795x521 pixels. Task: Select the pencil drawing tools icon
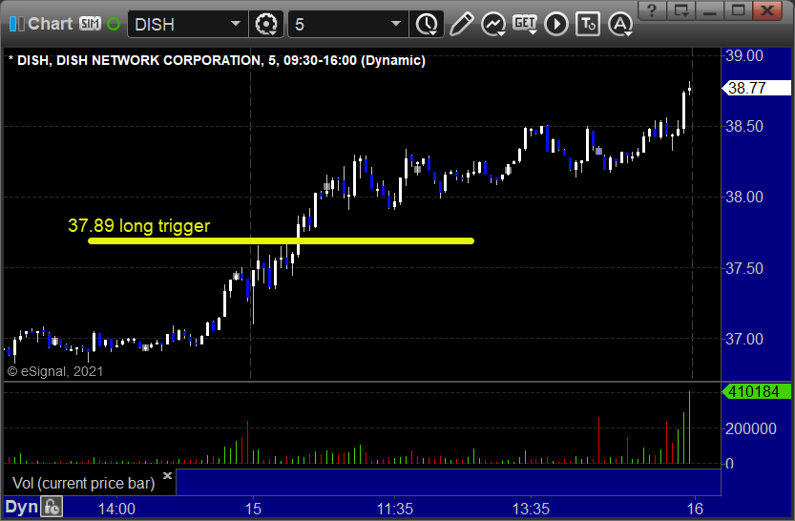[x=461, y=24]
